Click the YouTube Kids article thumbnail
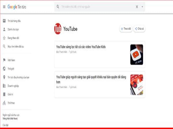 pyautogui.click(x=137, y=55)
